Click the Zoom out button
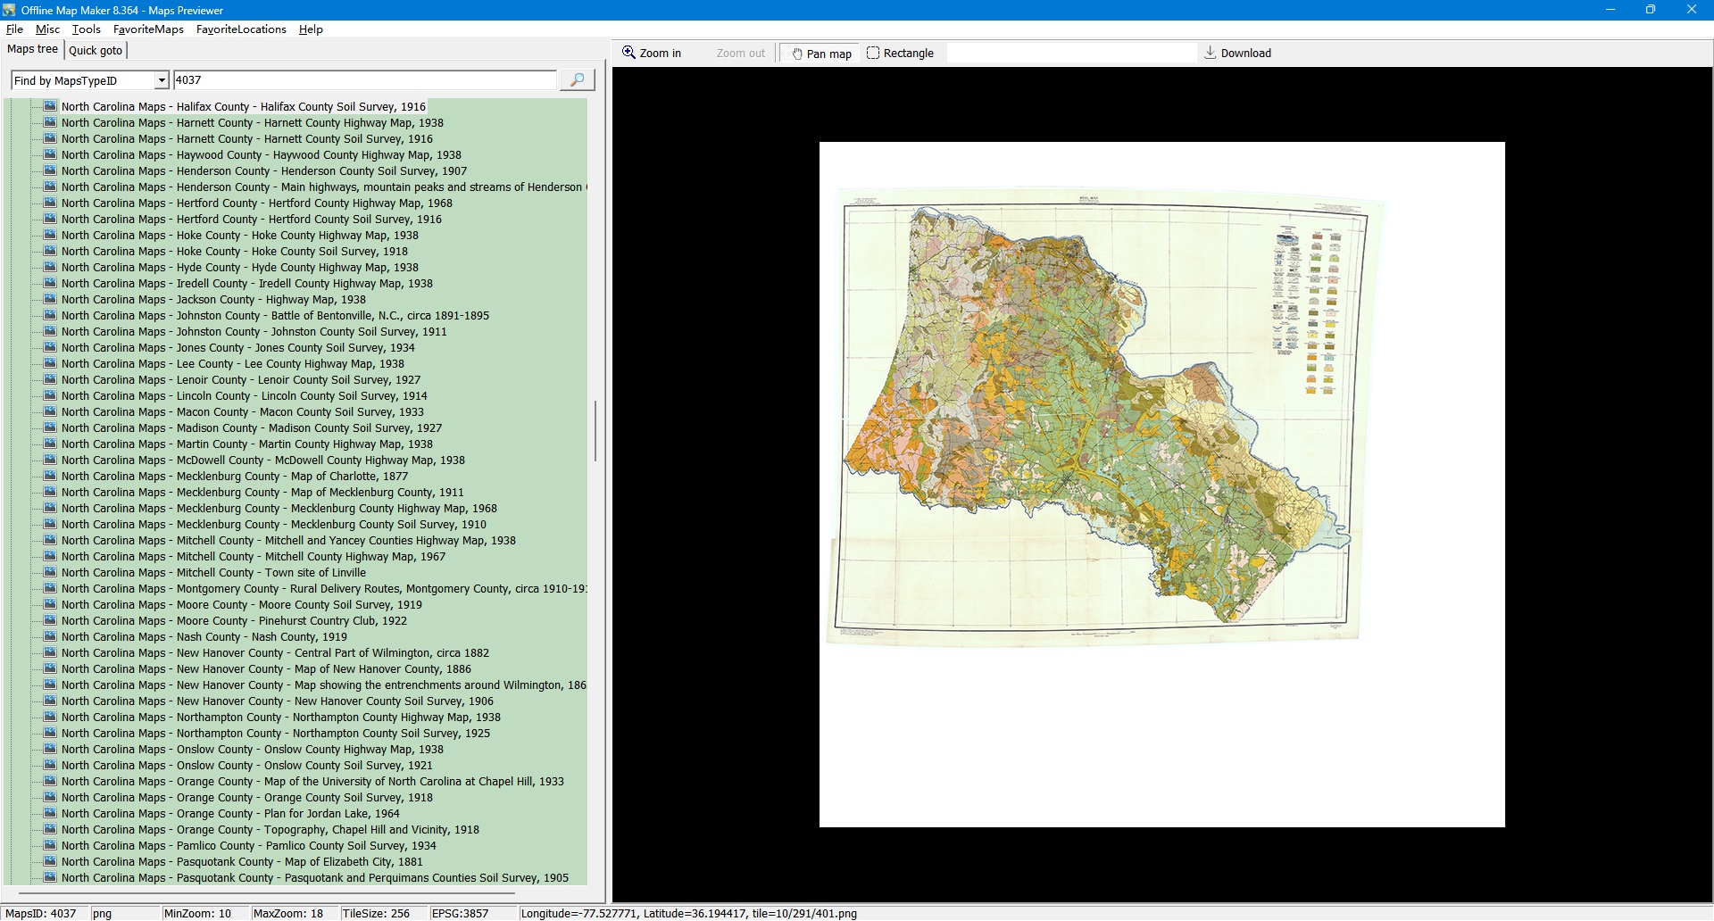Screen dimensions: 1714x921 (x=740, y=54)
